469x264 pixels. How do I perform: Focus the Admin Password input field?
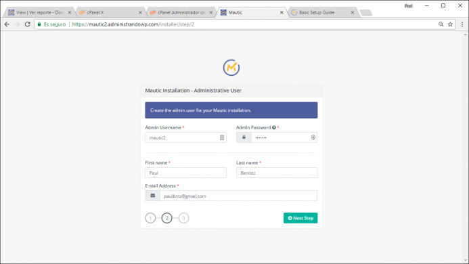coord(284,137)
